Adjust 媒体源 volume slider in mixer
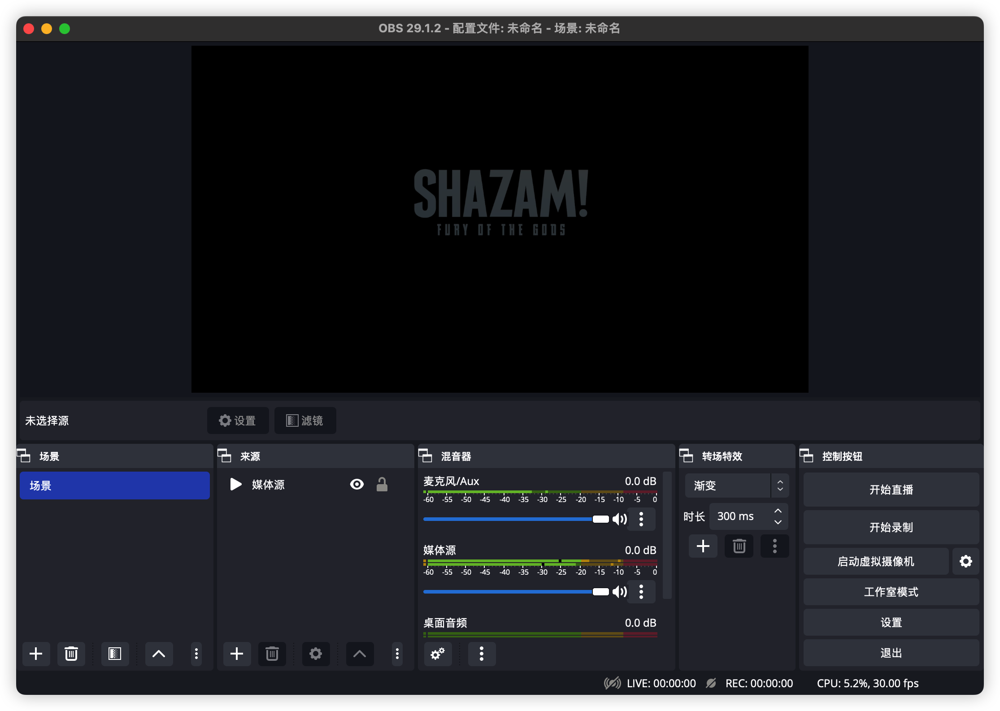Screen dimensions: 1000x711 [516, 592]
